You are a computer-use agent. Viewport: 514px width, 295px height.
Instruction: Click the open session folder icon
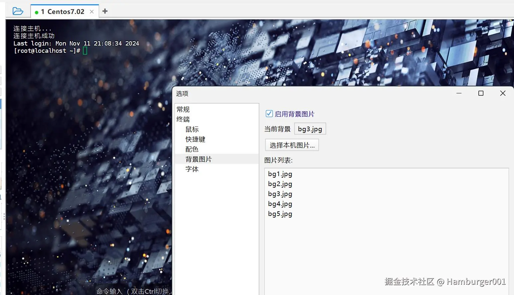pyautogui.click(x=18, y=10)
